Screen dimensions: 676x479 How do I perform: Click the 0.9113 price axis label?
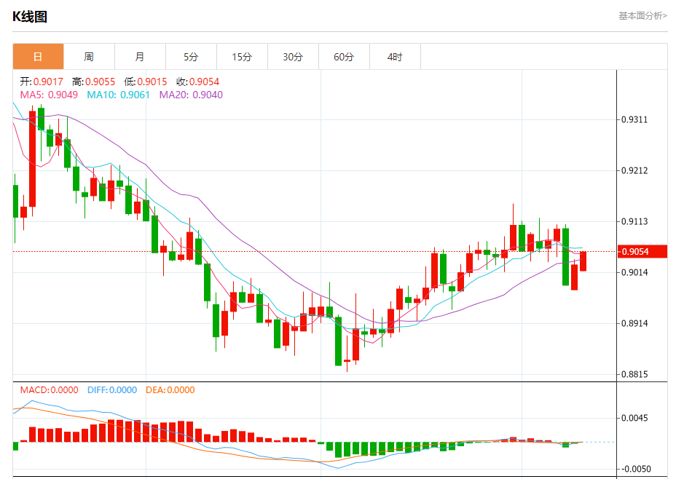634,221
